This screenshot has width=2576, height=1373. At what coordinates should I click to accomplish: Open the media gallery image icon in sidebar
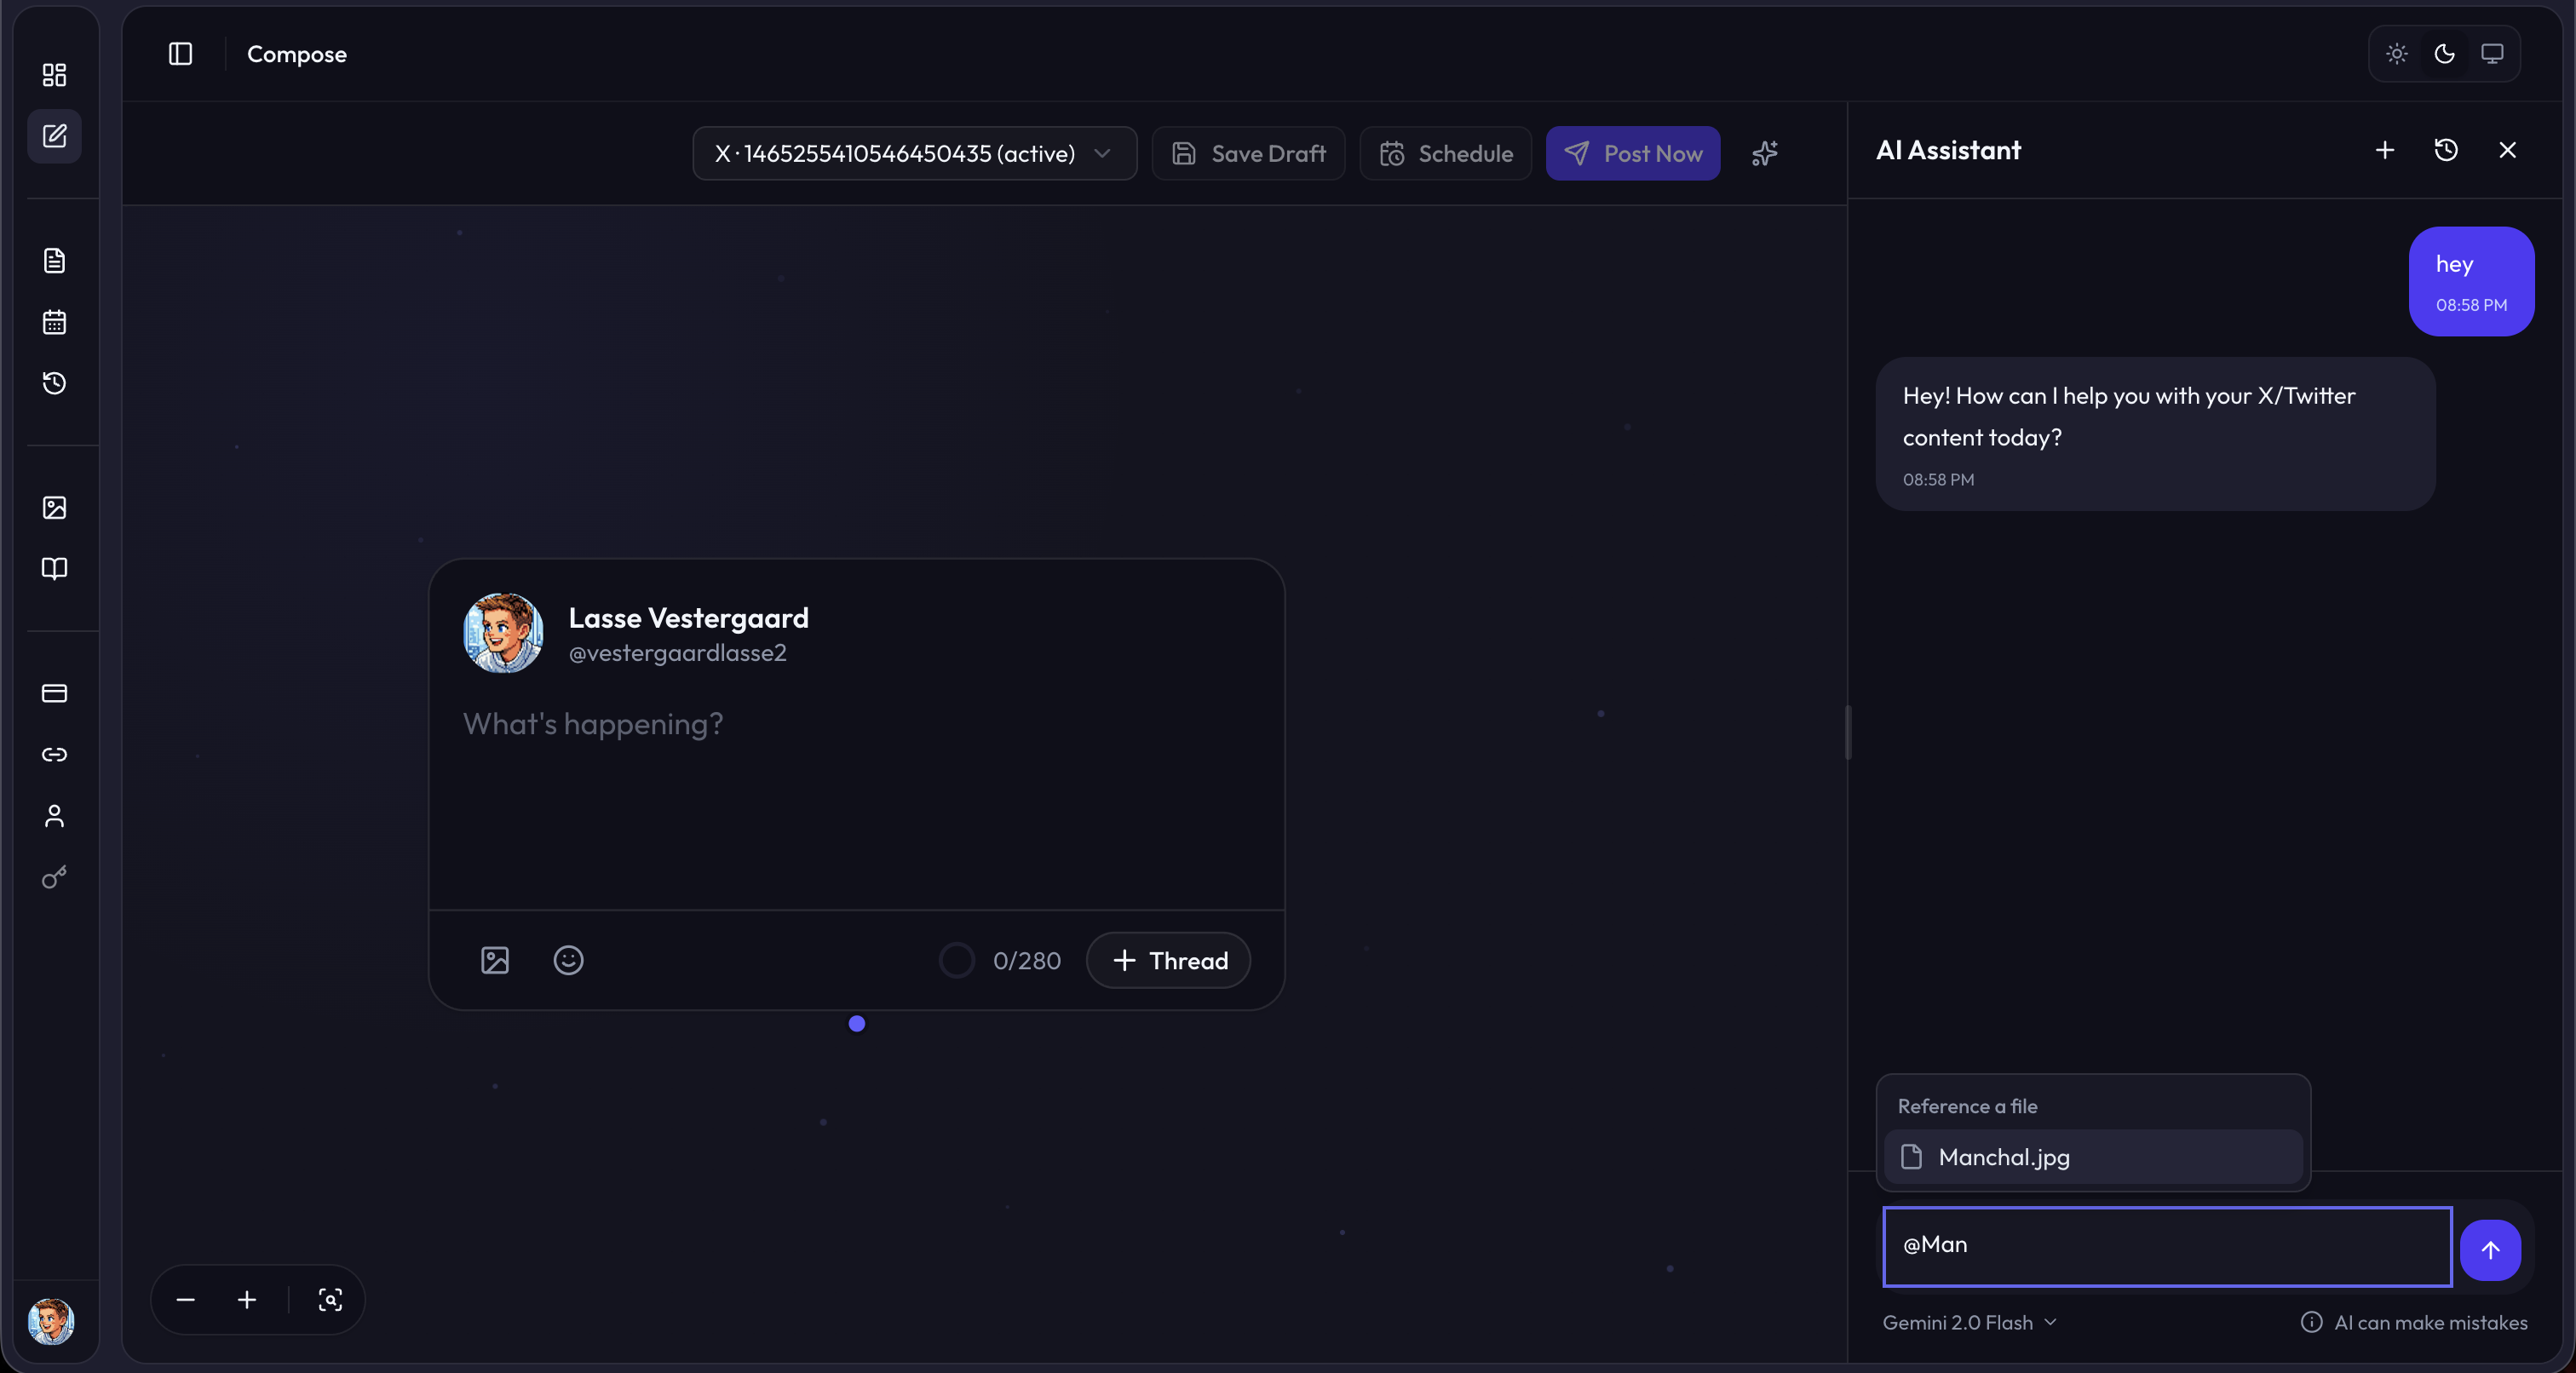[54, 507]
